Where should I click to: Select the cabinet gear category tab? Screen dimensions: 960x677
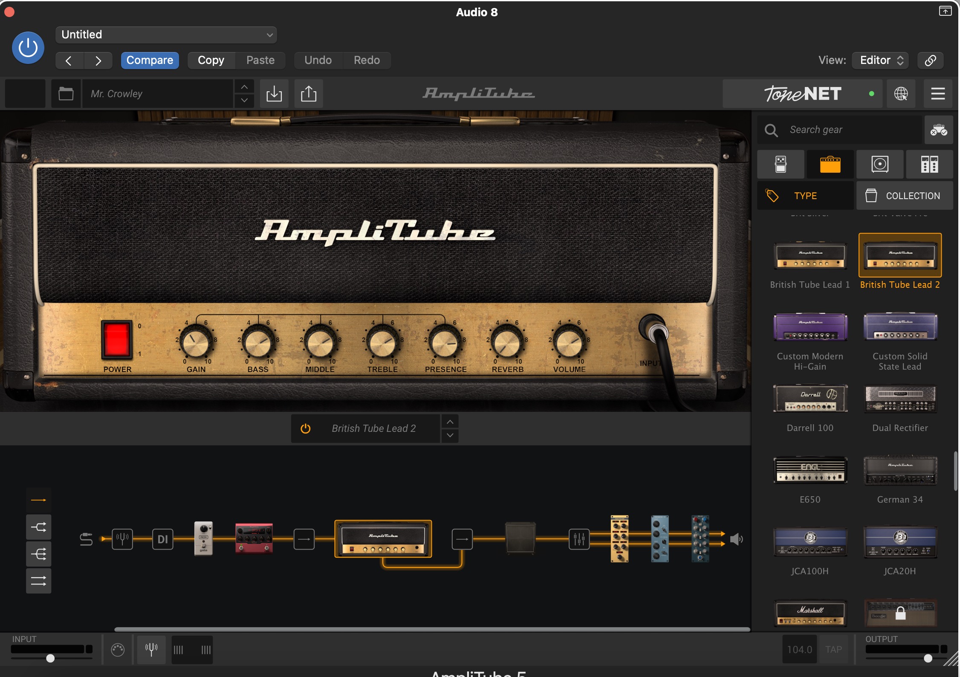[880, 164]
